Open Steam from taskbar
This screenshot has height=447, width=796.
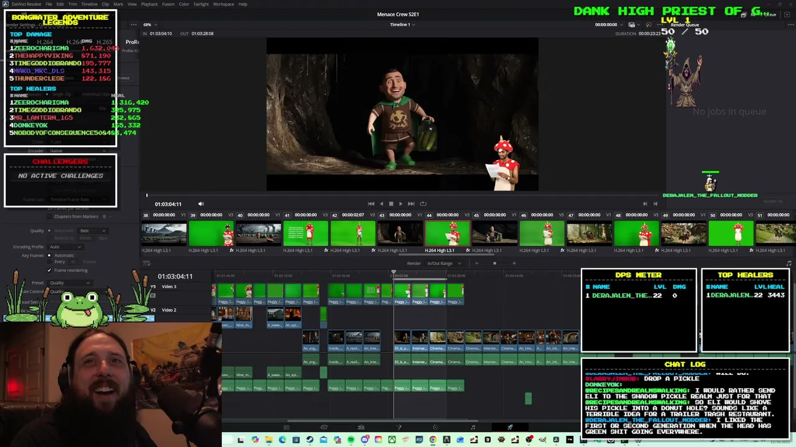coord(310,440)
